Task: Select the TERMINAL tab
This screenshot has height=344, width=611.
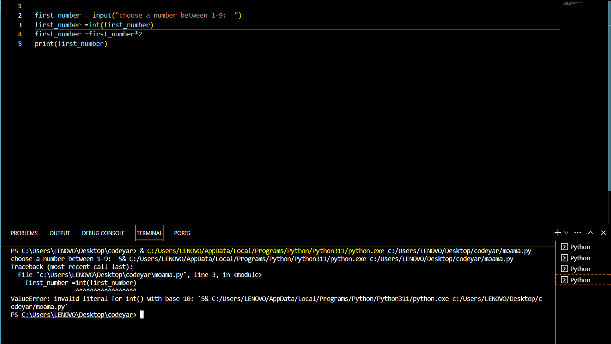Action: point(149,233)
